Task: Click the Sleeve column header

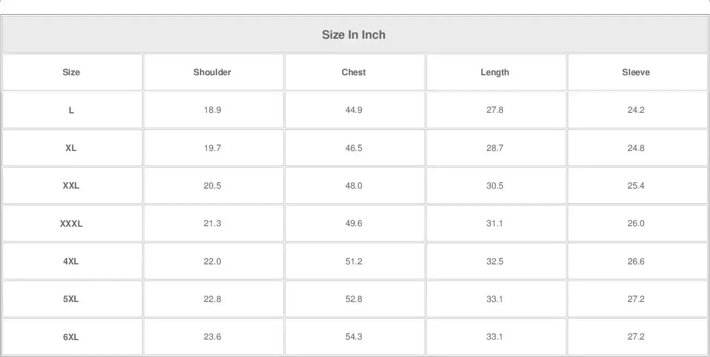Action: coord(636,72)
